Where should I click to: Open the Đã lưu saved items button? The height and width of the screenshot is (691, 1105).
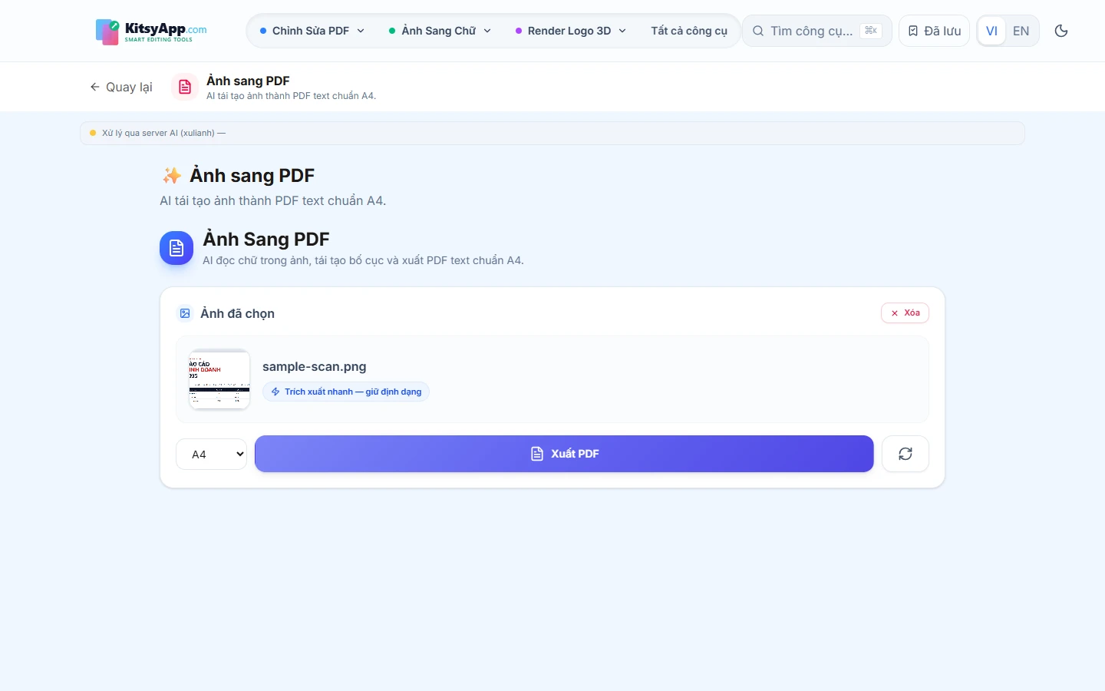(934, 31)
